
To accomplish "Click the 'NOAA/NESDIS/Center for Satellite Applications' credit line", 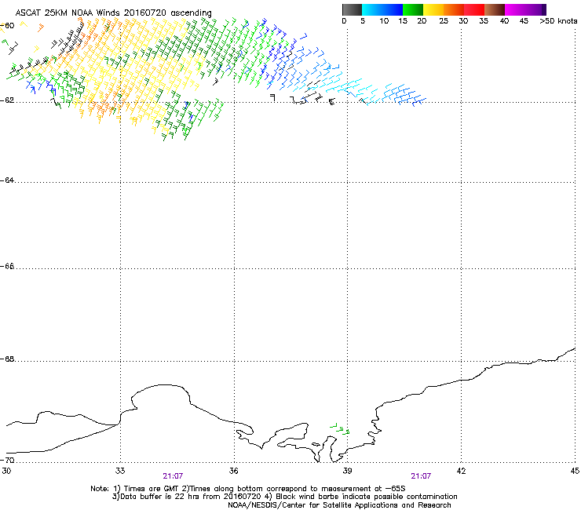I will click(x=339, y=505).
